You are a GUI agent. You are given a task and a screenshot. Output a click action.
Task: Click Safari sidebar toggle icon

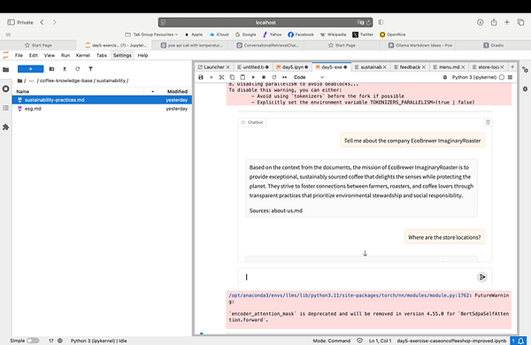point(11,22)
